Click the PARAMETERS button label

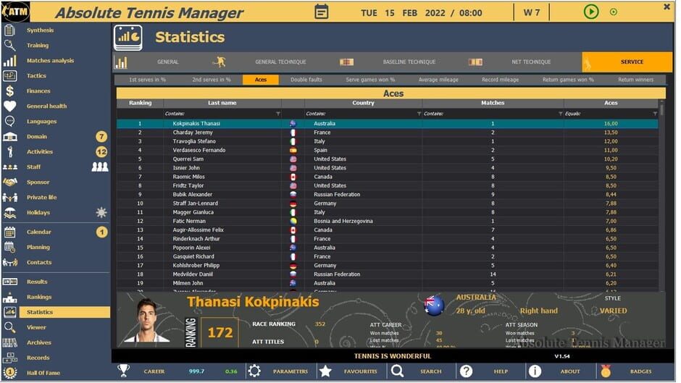click(x=292, y=373)
